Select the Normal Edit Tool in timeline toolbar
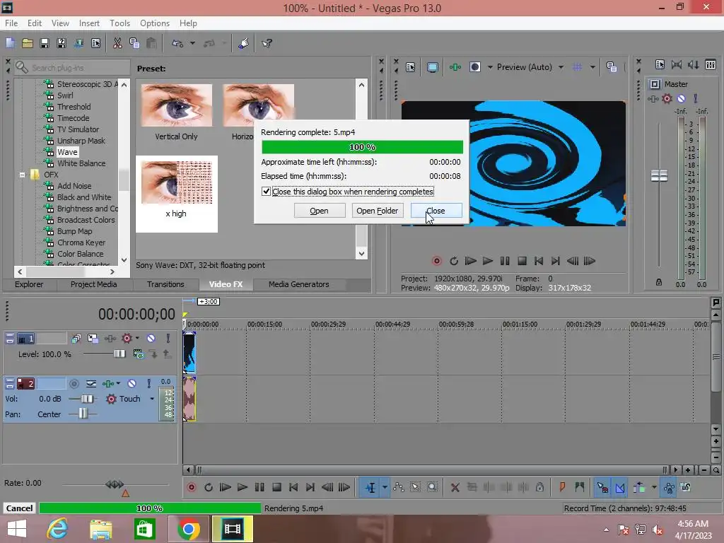 click(370, 487)
